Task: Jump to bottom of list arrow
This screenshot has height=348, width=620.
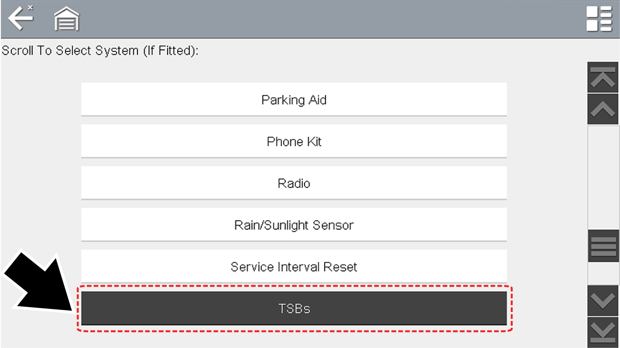Action: [x=603, y=332]
